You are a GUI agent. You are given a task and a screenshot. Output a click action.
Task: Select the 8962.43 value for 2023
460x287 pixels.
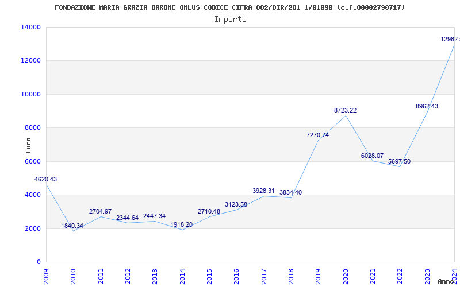pyautogui.click(x=427, y=106)
